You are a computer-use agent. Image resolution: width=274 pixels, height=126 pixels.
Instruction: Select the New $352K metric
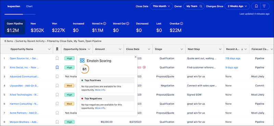(x=37, y=27)
